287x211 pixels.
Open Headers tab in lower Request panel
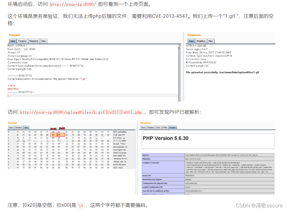point(18,128)
